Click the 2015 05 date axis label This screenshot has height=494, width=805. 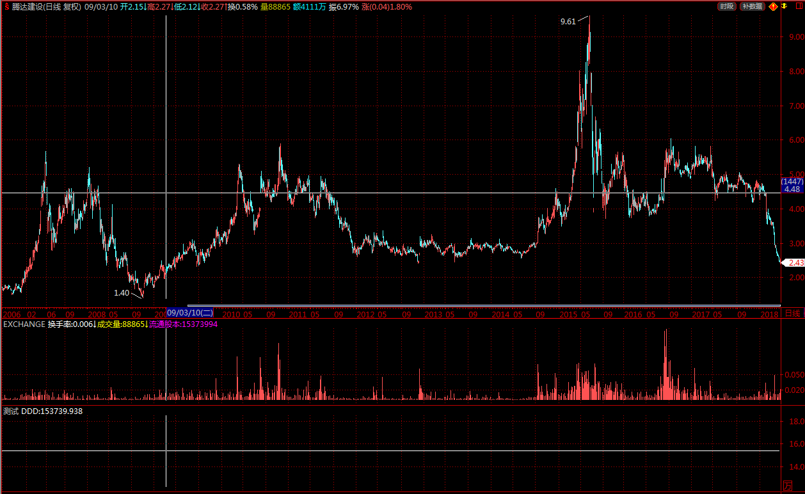(574, 315)
